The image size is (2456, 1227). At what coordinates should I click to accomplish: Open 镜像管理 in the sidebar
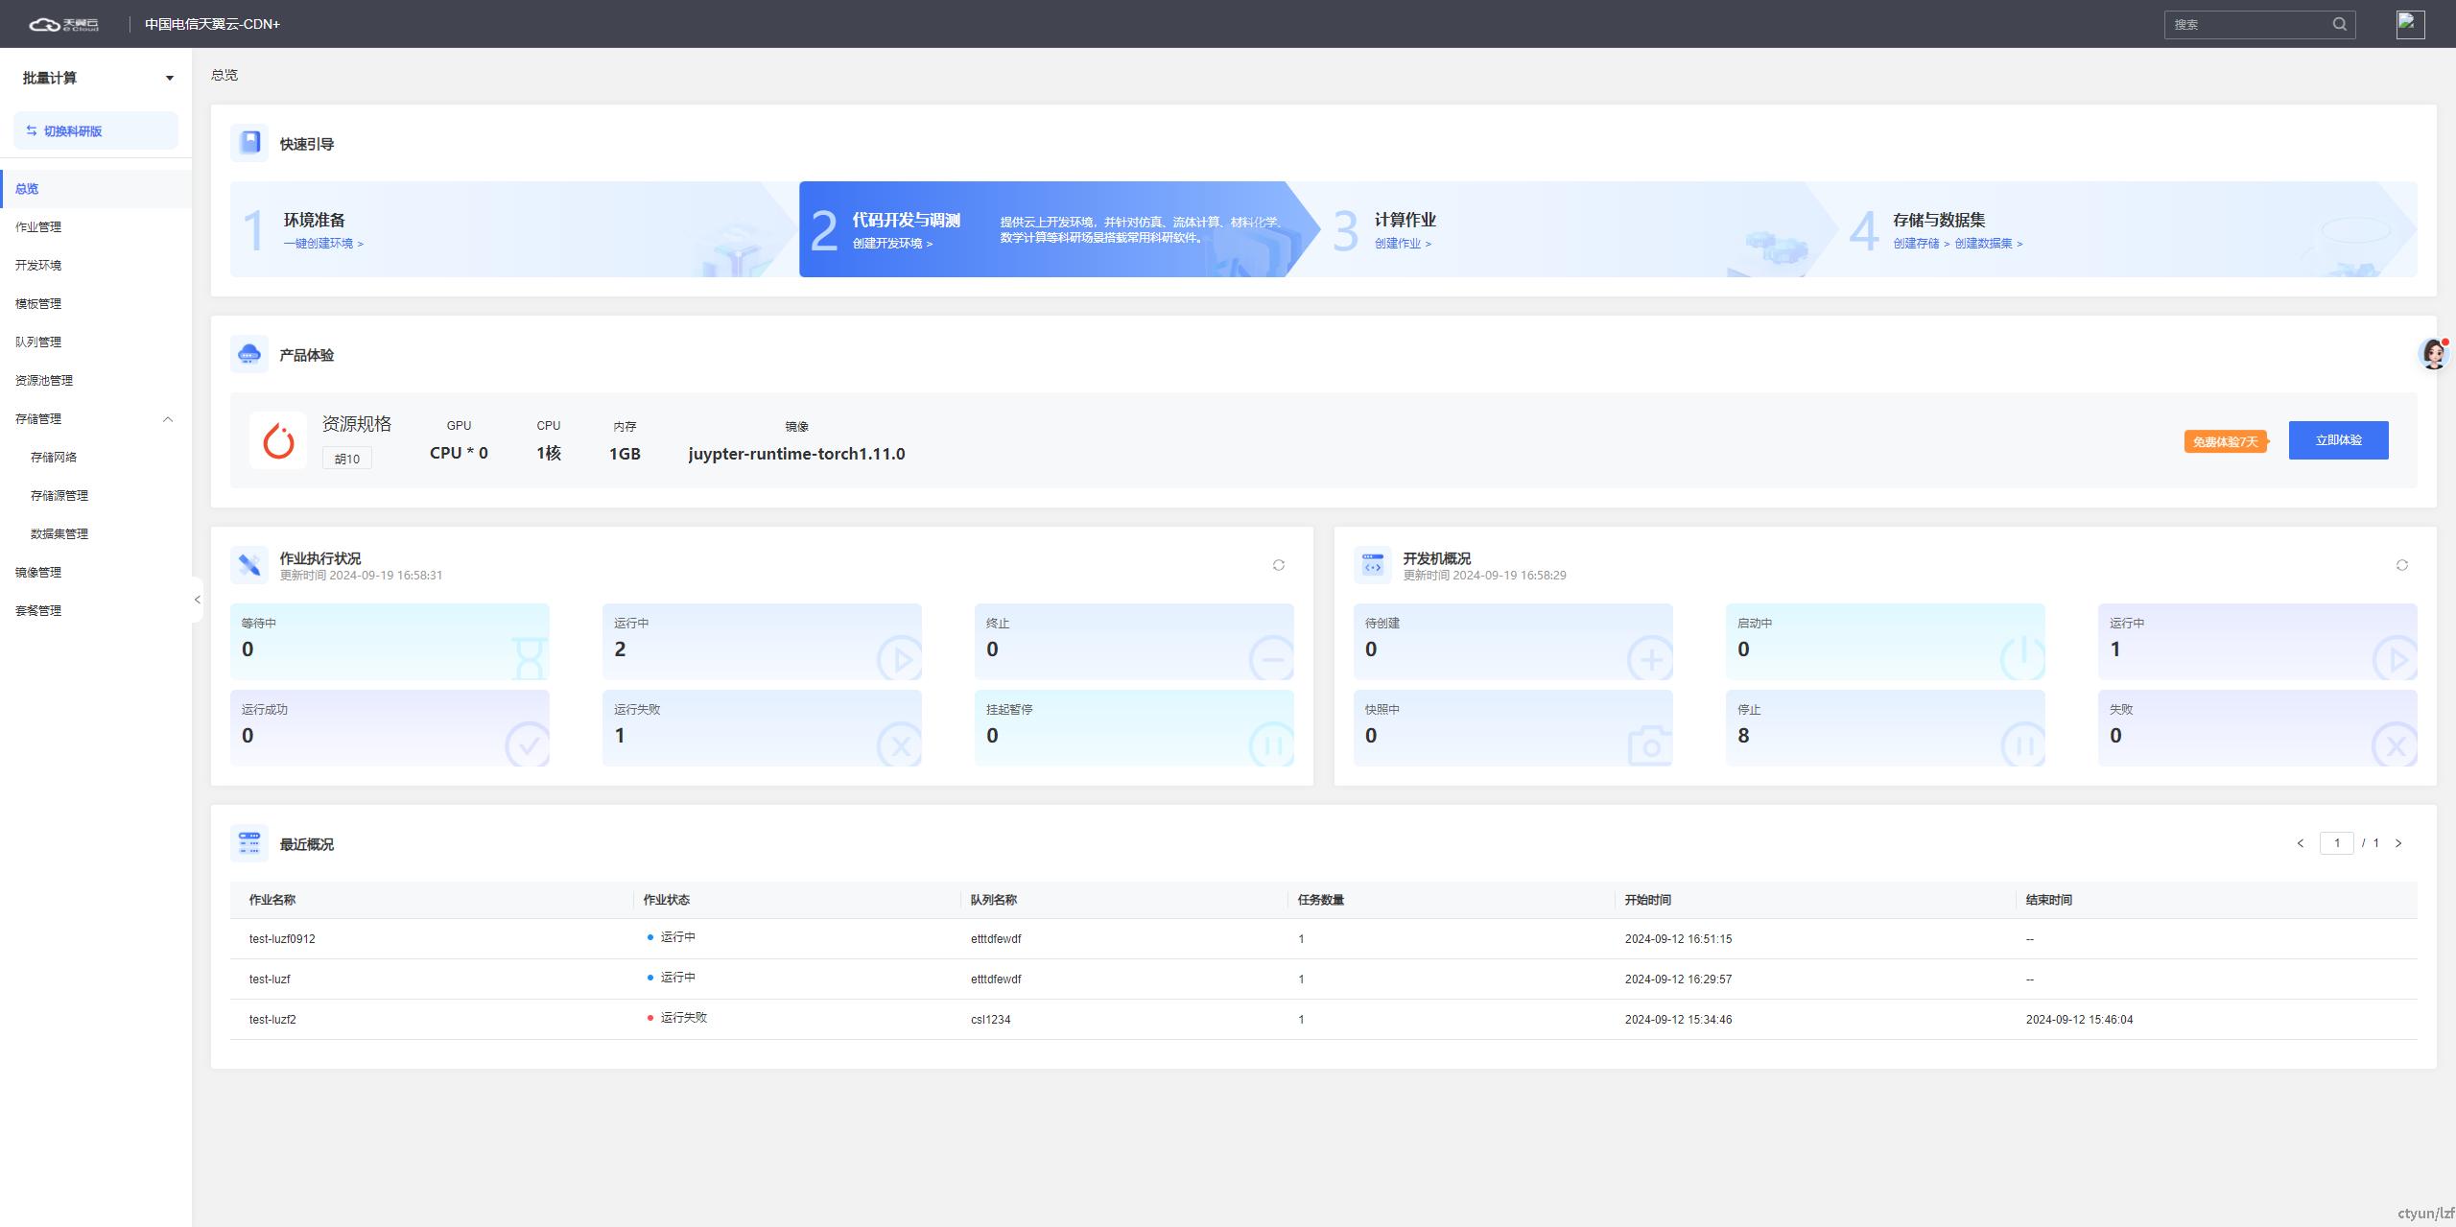(96, 572)
